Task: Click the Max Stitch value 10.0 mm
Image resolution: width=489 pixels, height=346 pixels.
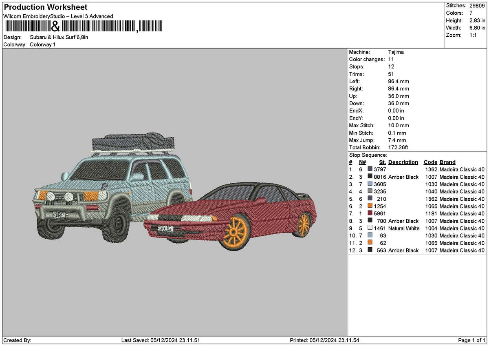Action: click(399, 126)
